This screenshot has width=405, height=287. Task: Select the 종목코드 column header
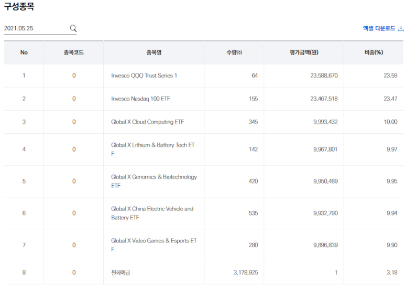pos(74,52)
